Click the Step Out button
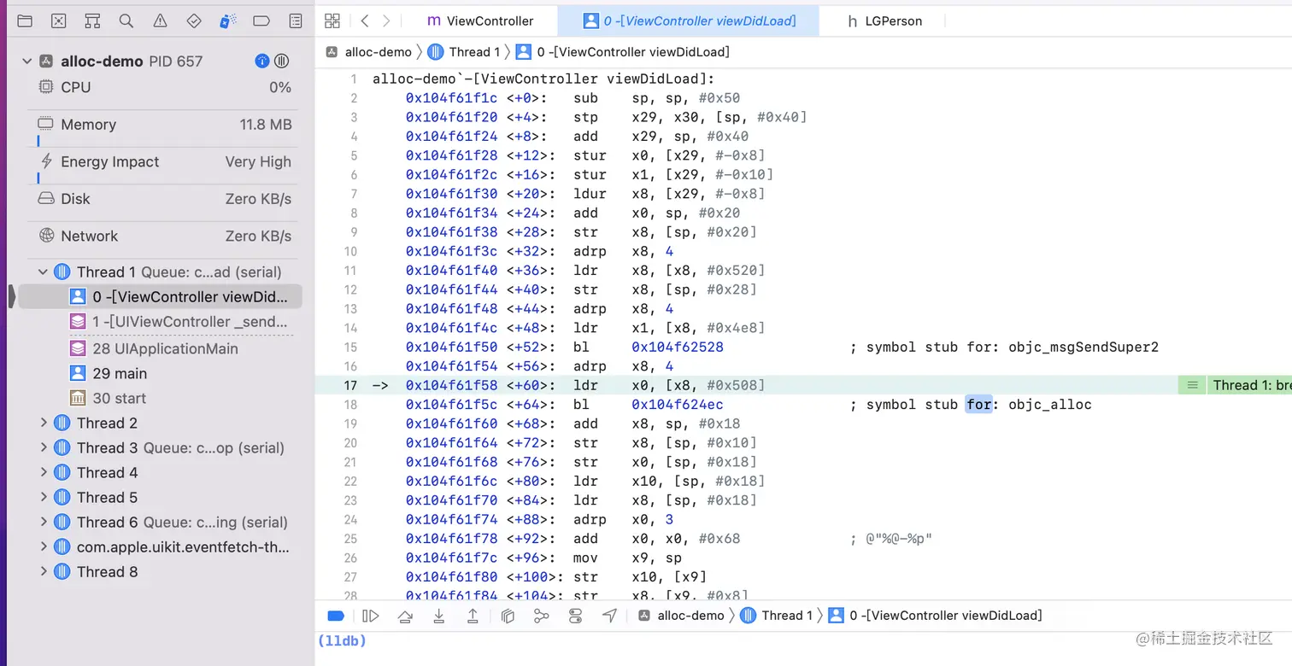 473,616
